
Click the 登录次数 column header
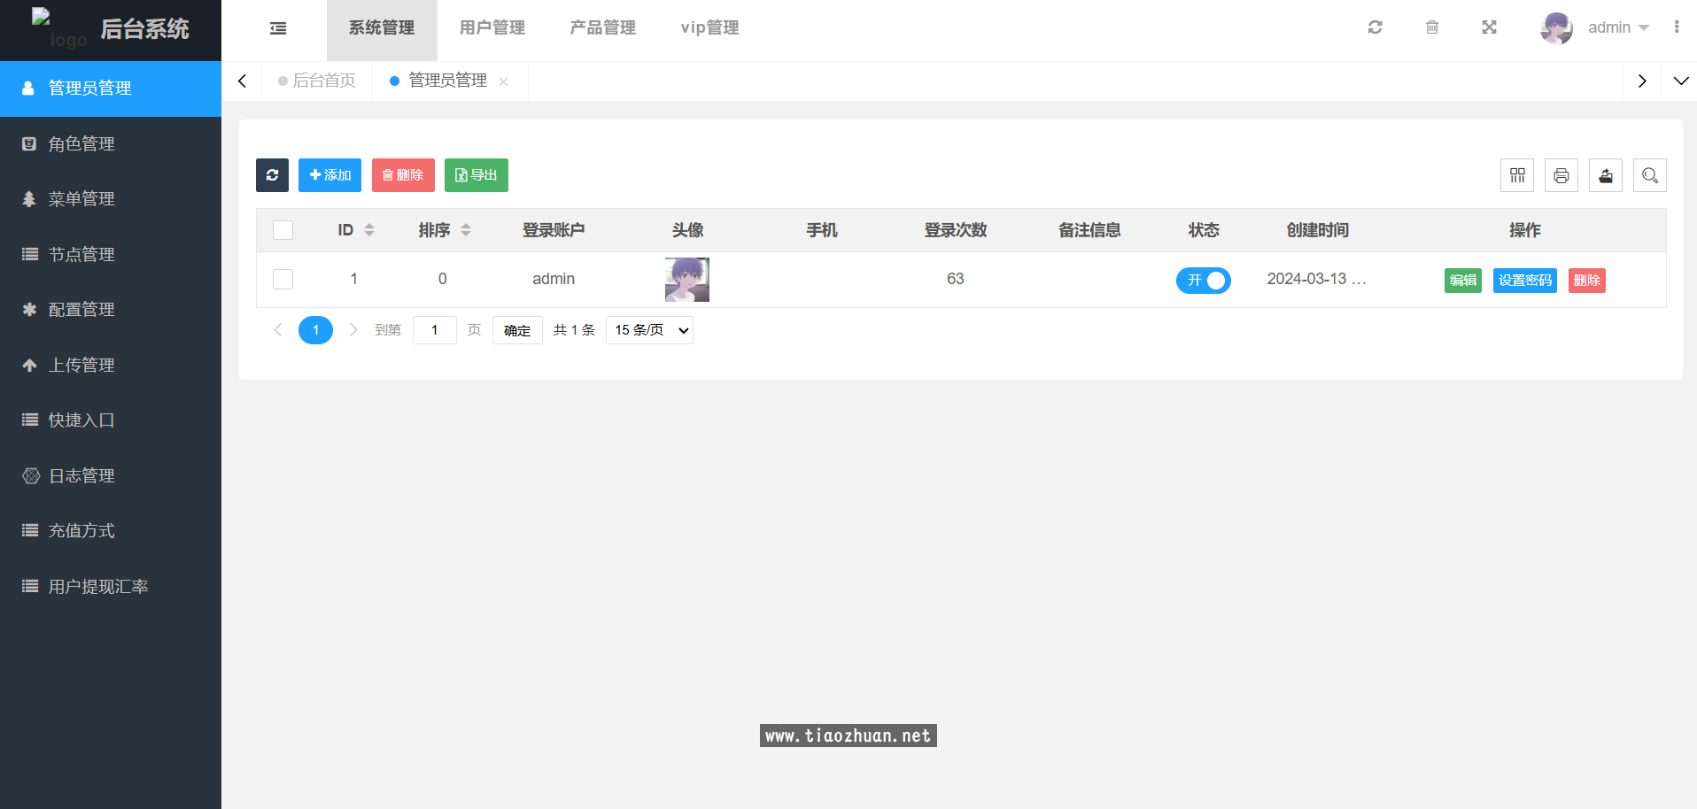tap(955, 230)
